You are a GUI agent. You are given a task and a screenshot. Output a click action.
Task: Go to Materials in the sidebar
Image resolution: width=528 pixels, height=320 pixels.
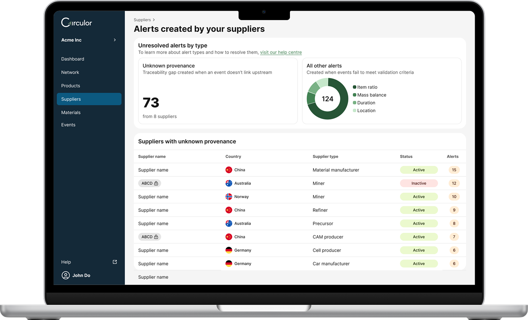pyautogui.click(x=71, y=113)
